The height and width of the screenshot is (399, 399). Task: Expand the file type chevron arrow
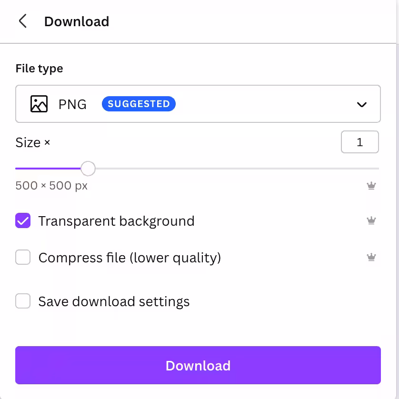362,104
